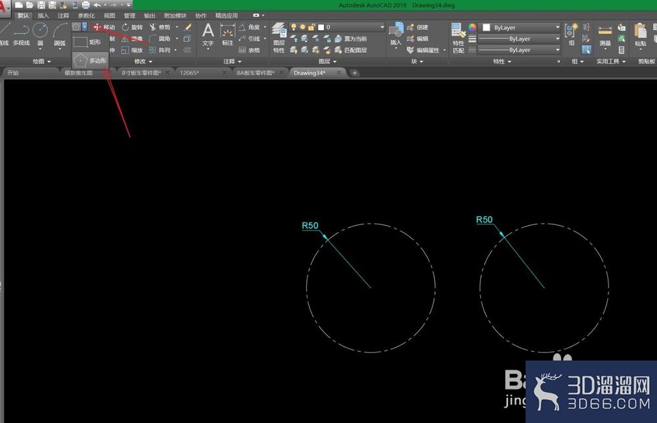Choose Rectangle (矩形) from the flyout
Image resolution: width=657 pixels, height=423 pixels.
click(x=90, y=42)
